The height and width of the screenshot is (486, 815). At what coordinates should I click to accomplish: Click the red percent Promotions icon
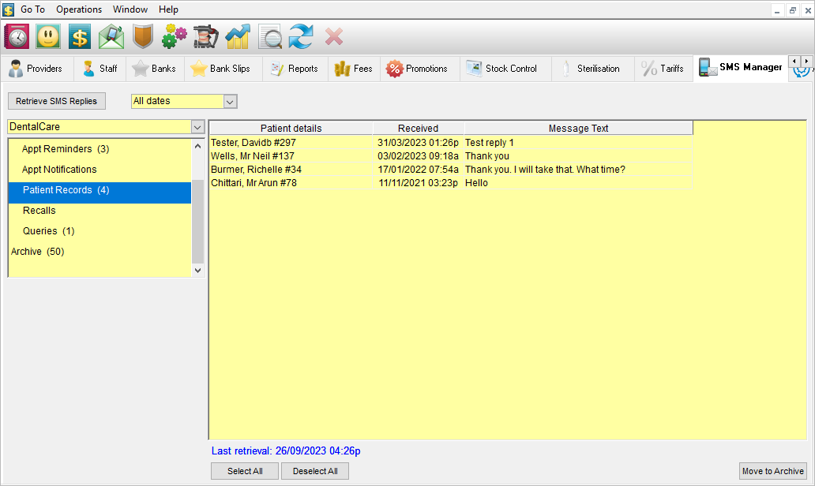tap(395, 69)
